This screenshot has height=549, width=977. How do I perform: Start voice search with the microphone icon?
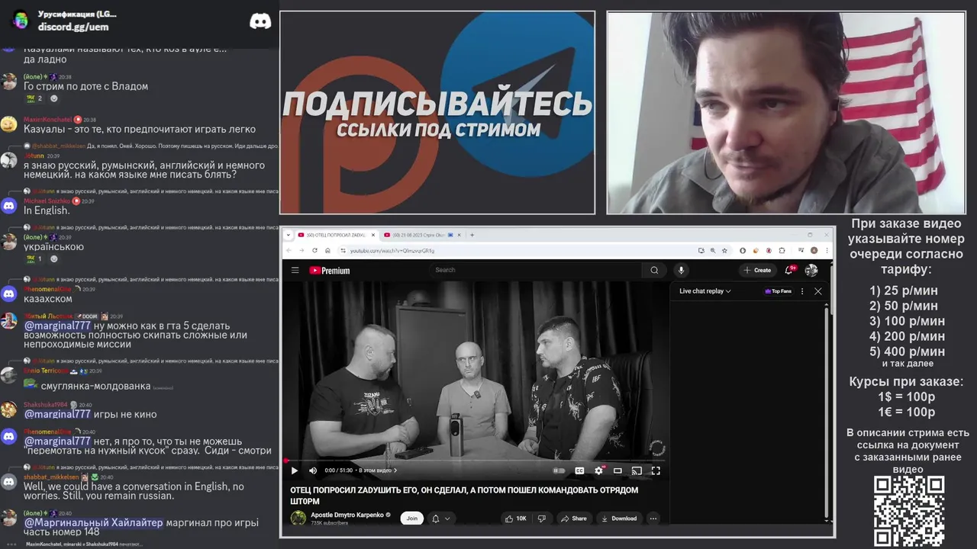coord(681,270)
